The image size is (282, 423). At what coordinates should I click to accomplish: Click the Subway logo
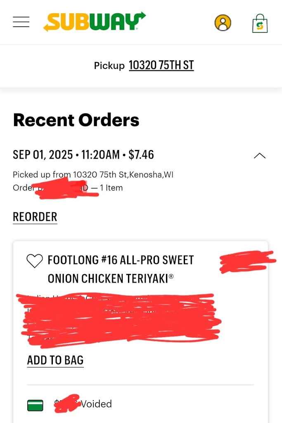point(95,21)
